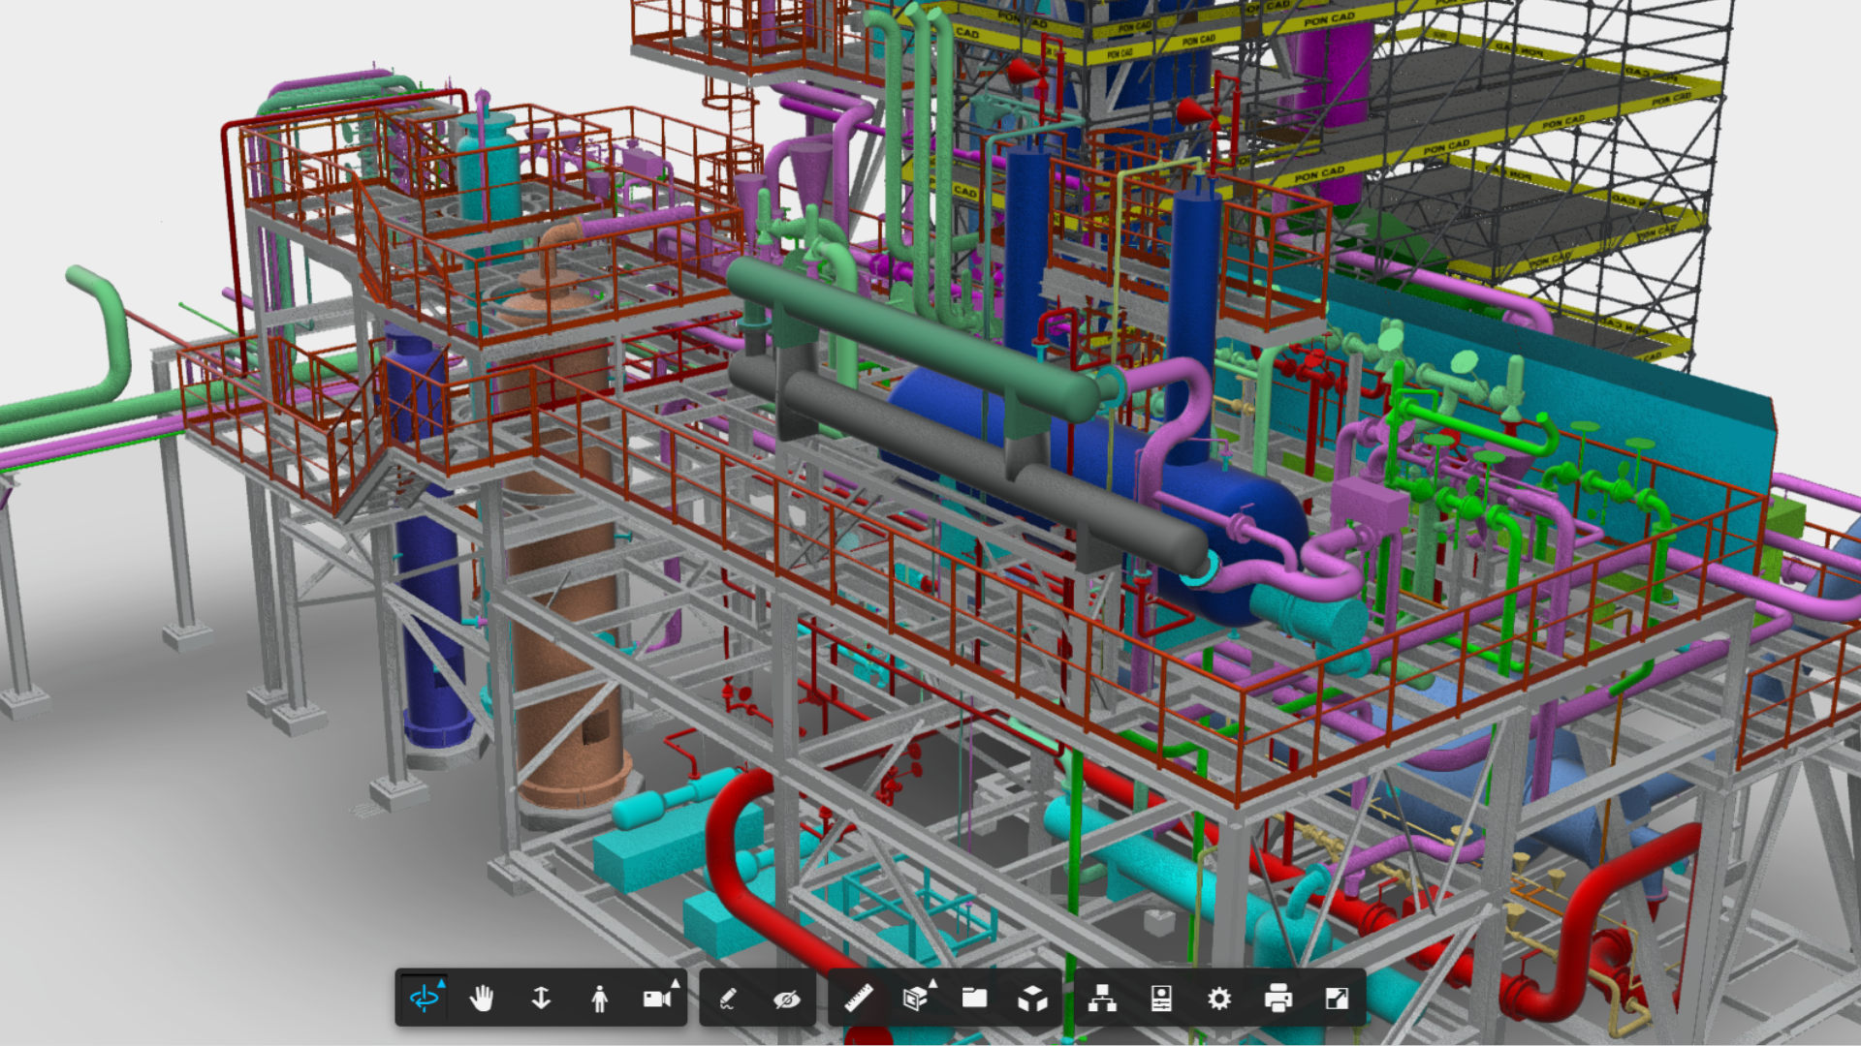The height and width of the screenshot is (1046, 1861).
Task: Show the Properties panel
Action: (x=1161, y=998)
